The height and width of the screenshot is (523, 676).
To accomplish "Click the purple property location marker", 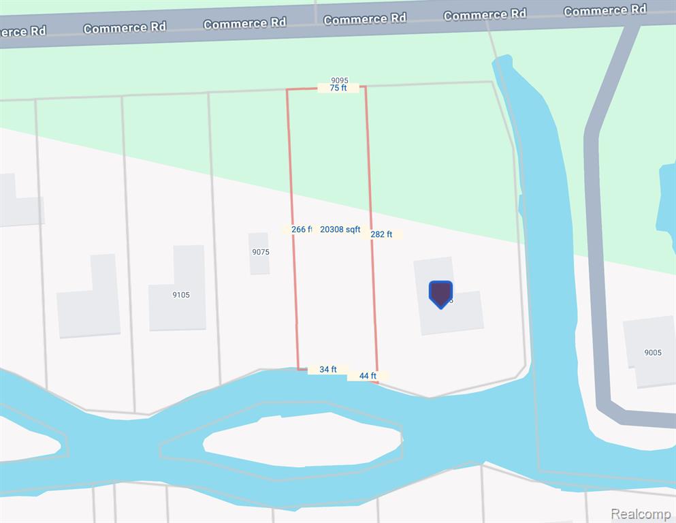I will (440, 294).
